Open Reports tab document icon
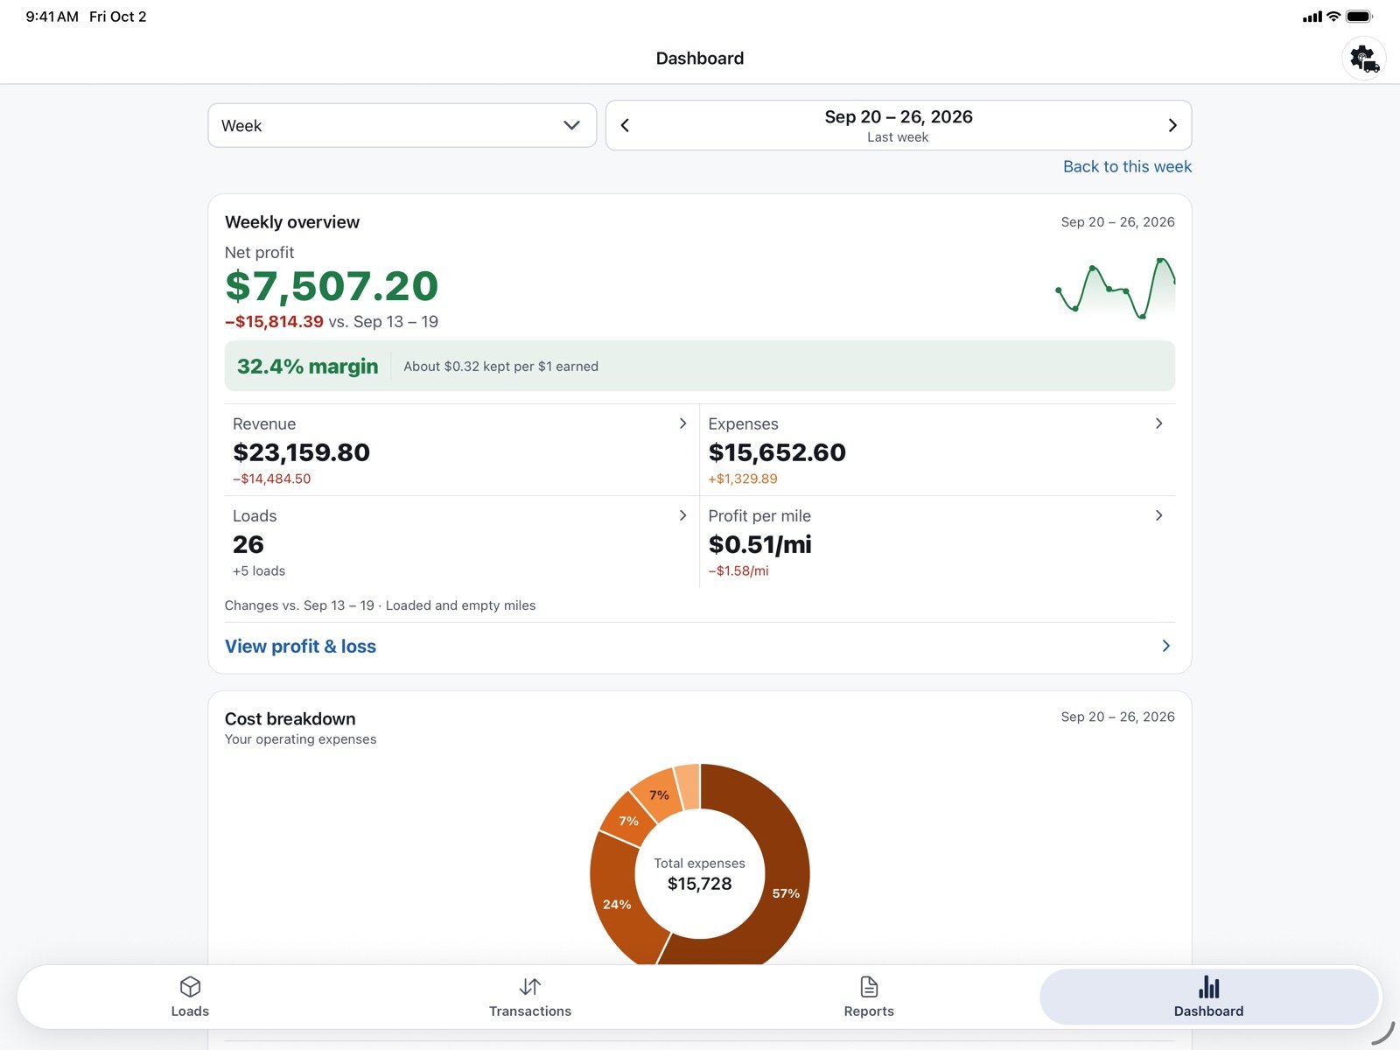 point(869,987)
